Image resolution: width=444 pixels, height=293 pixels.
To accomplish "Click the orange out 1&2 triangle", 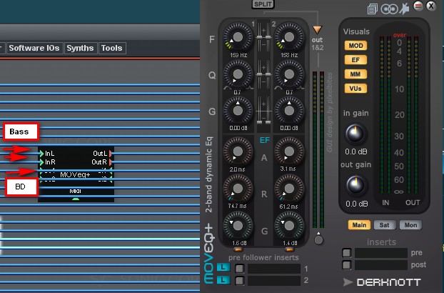I will pyautogui.click(x=318, y=29).
